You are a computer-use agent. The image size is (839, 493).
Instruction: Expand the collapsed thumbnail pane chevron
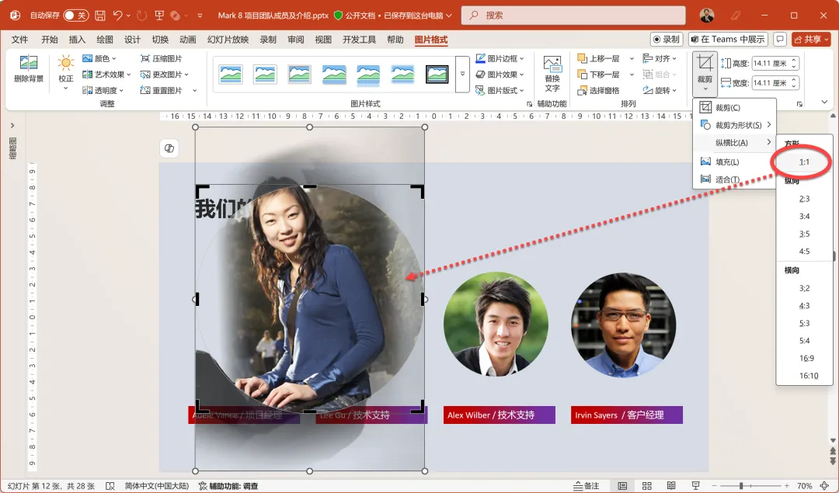point(12,126)
